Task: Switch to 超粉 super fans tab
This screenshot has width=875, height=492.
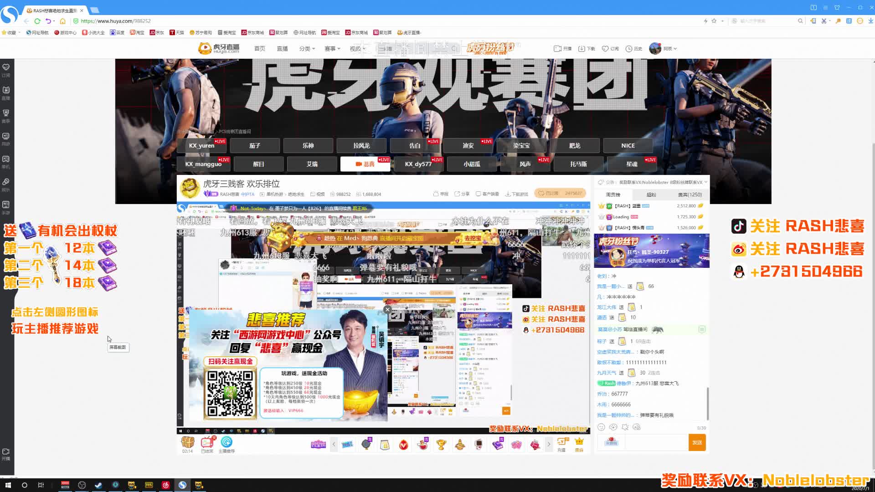Action: (x=651, y=195)
